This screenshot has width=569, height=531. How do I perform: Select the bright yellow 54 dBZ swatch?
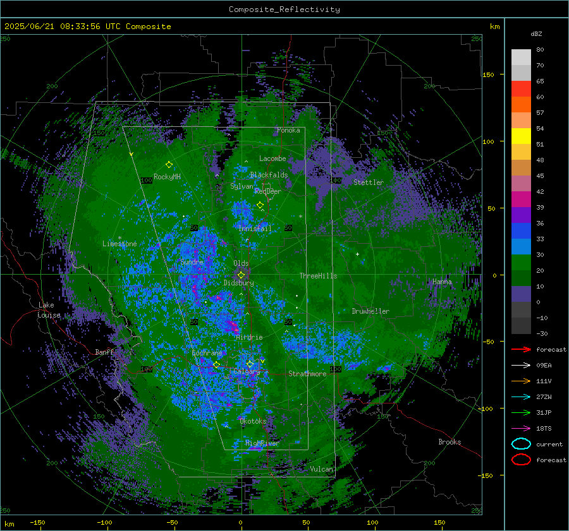(x=521, y=136)
